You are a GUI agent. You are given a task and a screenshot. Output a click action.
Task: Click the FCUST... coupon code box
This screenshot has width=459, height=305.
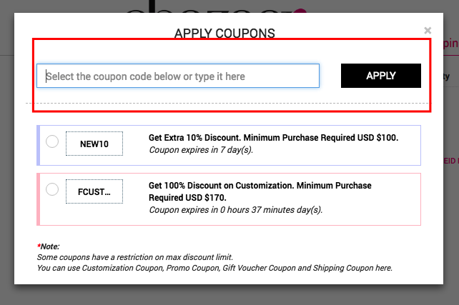tap(94, 191)
